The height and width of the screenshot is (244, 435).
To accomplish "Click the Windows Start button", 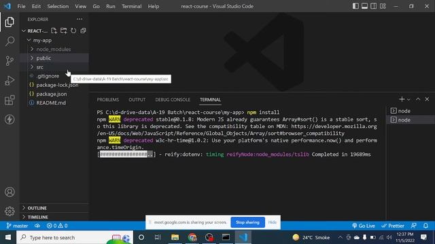I will click(8, 237).
